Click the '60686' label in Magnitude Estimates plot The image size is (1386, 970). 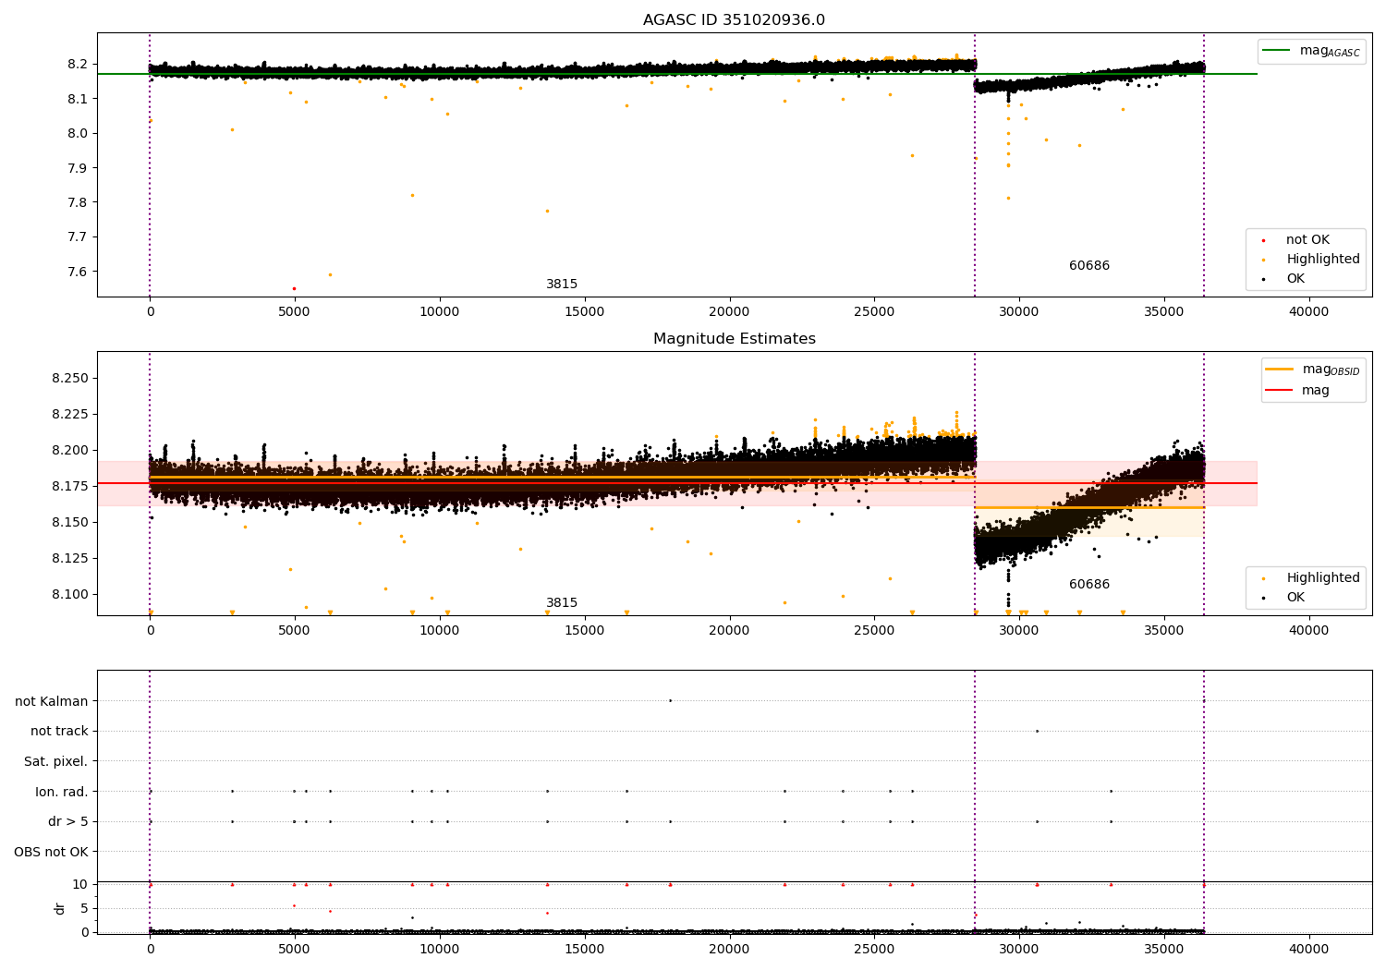1089,585
